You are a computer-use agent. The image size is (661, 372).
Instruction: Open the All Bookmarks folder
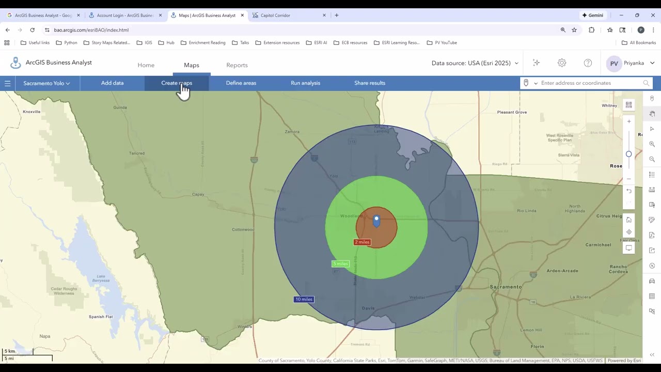[639, 43]
